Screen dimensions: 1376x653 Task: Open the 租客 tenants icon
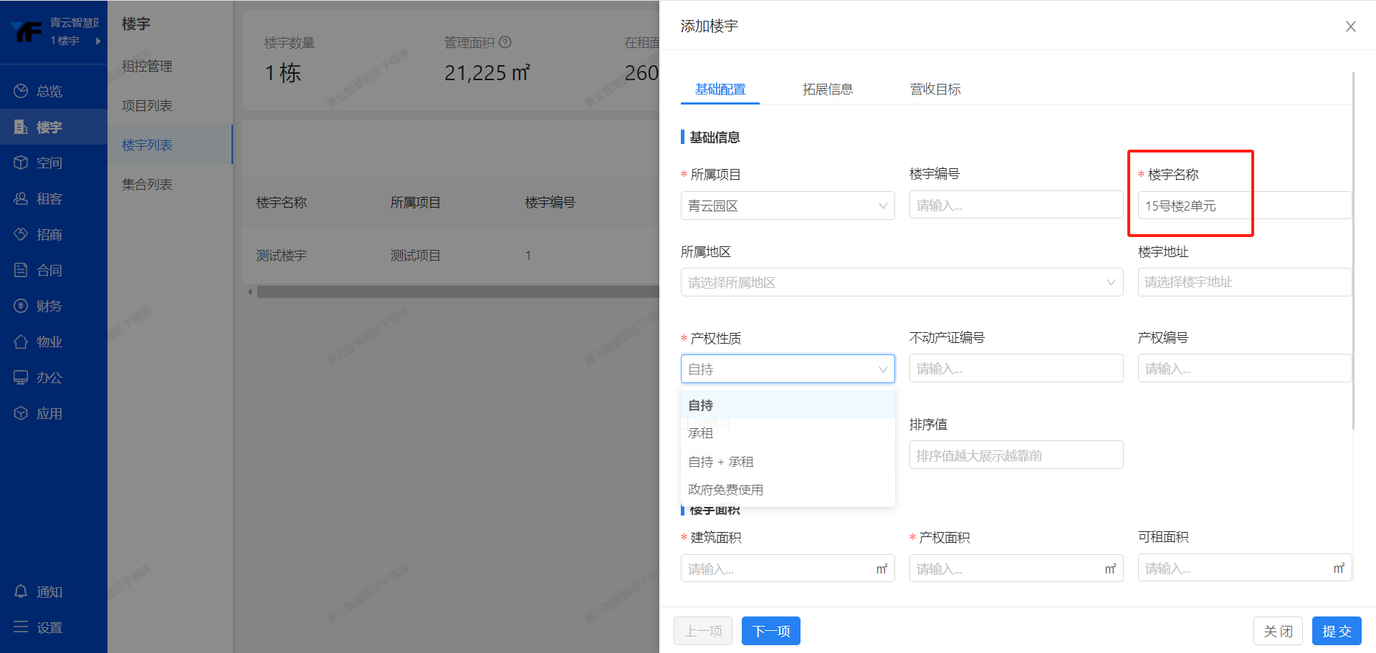coord(21,198)
